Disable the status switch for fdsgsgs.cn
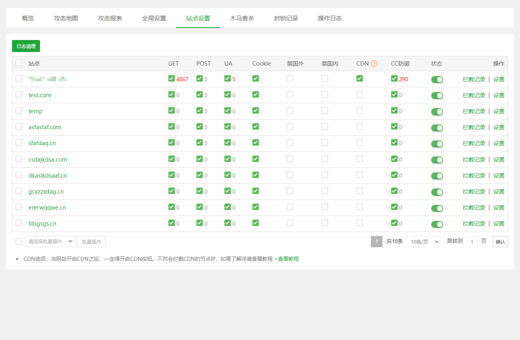The width and height of the screenshot is (520, 340). (x=437, y=224)
